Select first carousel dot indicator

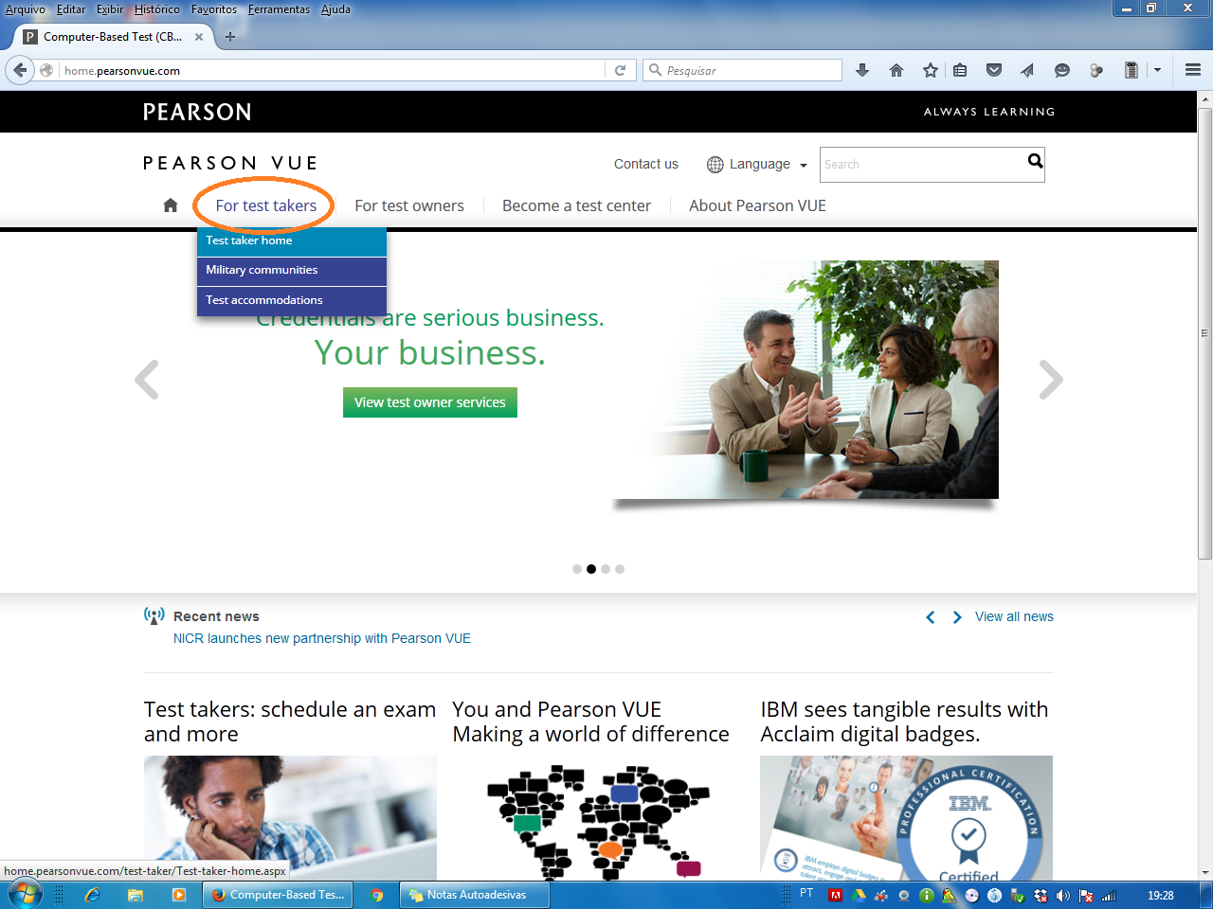[x=577, y=569]
